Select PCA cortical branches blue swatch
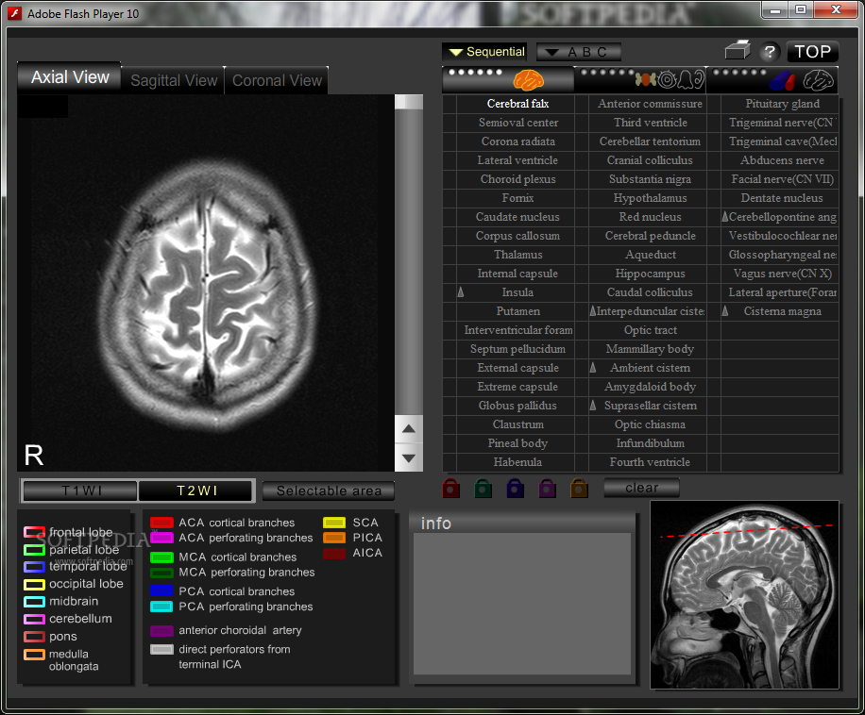The image size is (865, 715). tap(161, 591)
